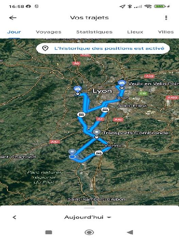Pull up the bottom sheet handle
The height and width of the screenshot is (239, 179).
(x=89, y=208)
